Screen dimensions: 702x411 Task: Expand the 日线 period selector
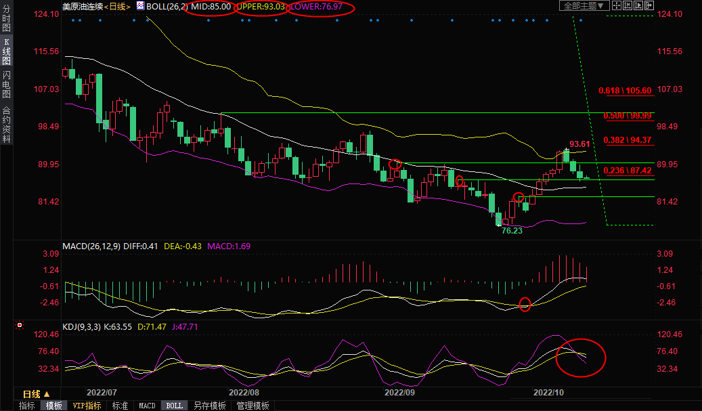click(36, 393)
